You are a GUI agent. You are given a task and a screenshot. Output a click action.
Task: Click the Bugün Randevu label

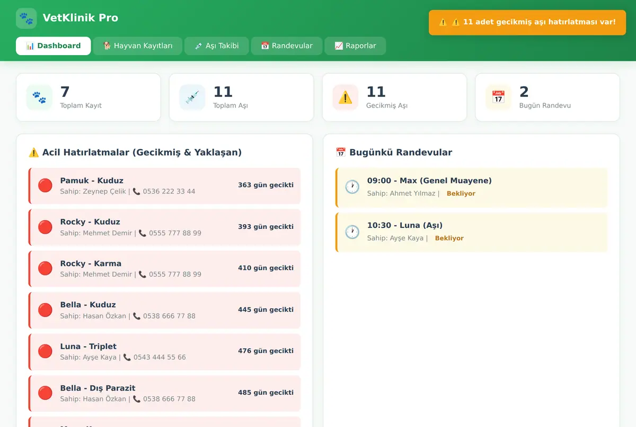(x=545, y=105)
